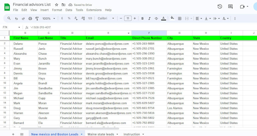Star the Financial advisors List document

tap(57, 5)
